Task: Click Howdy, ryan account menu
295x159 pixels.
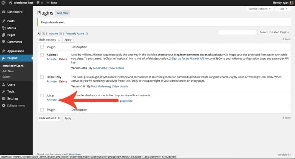Action: click(x=280, y=3)
